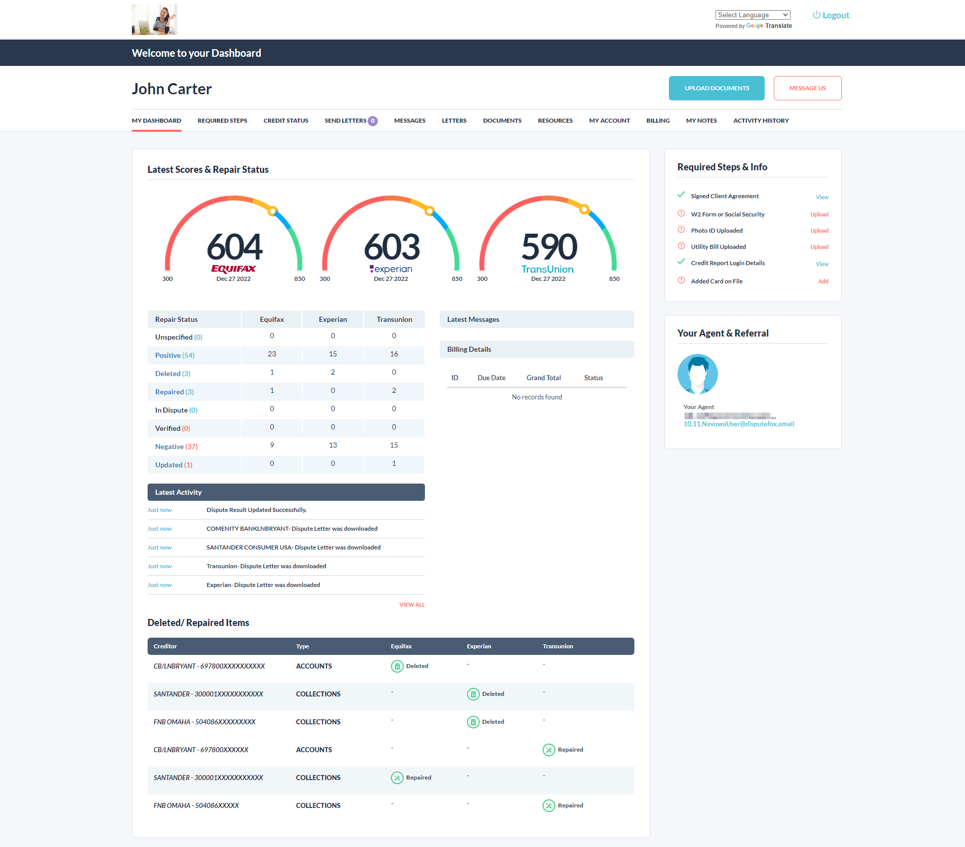The height and width of the screenshot is (847, 965).
Task: Switch to the Credit Status tab
Action: 285,121
